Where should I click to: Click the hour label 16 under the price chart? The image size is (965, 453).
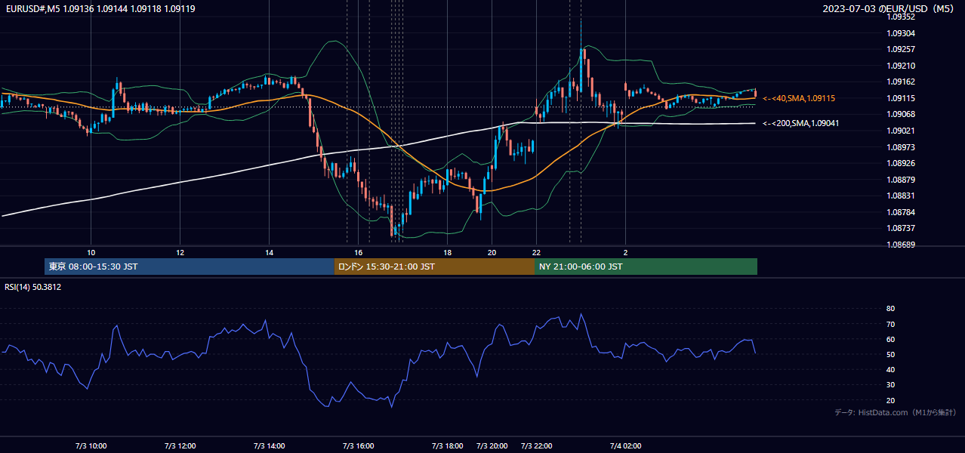359,252
